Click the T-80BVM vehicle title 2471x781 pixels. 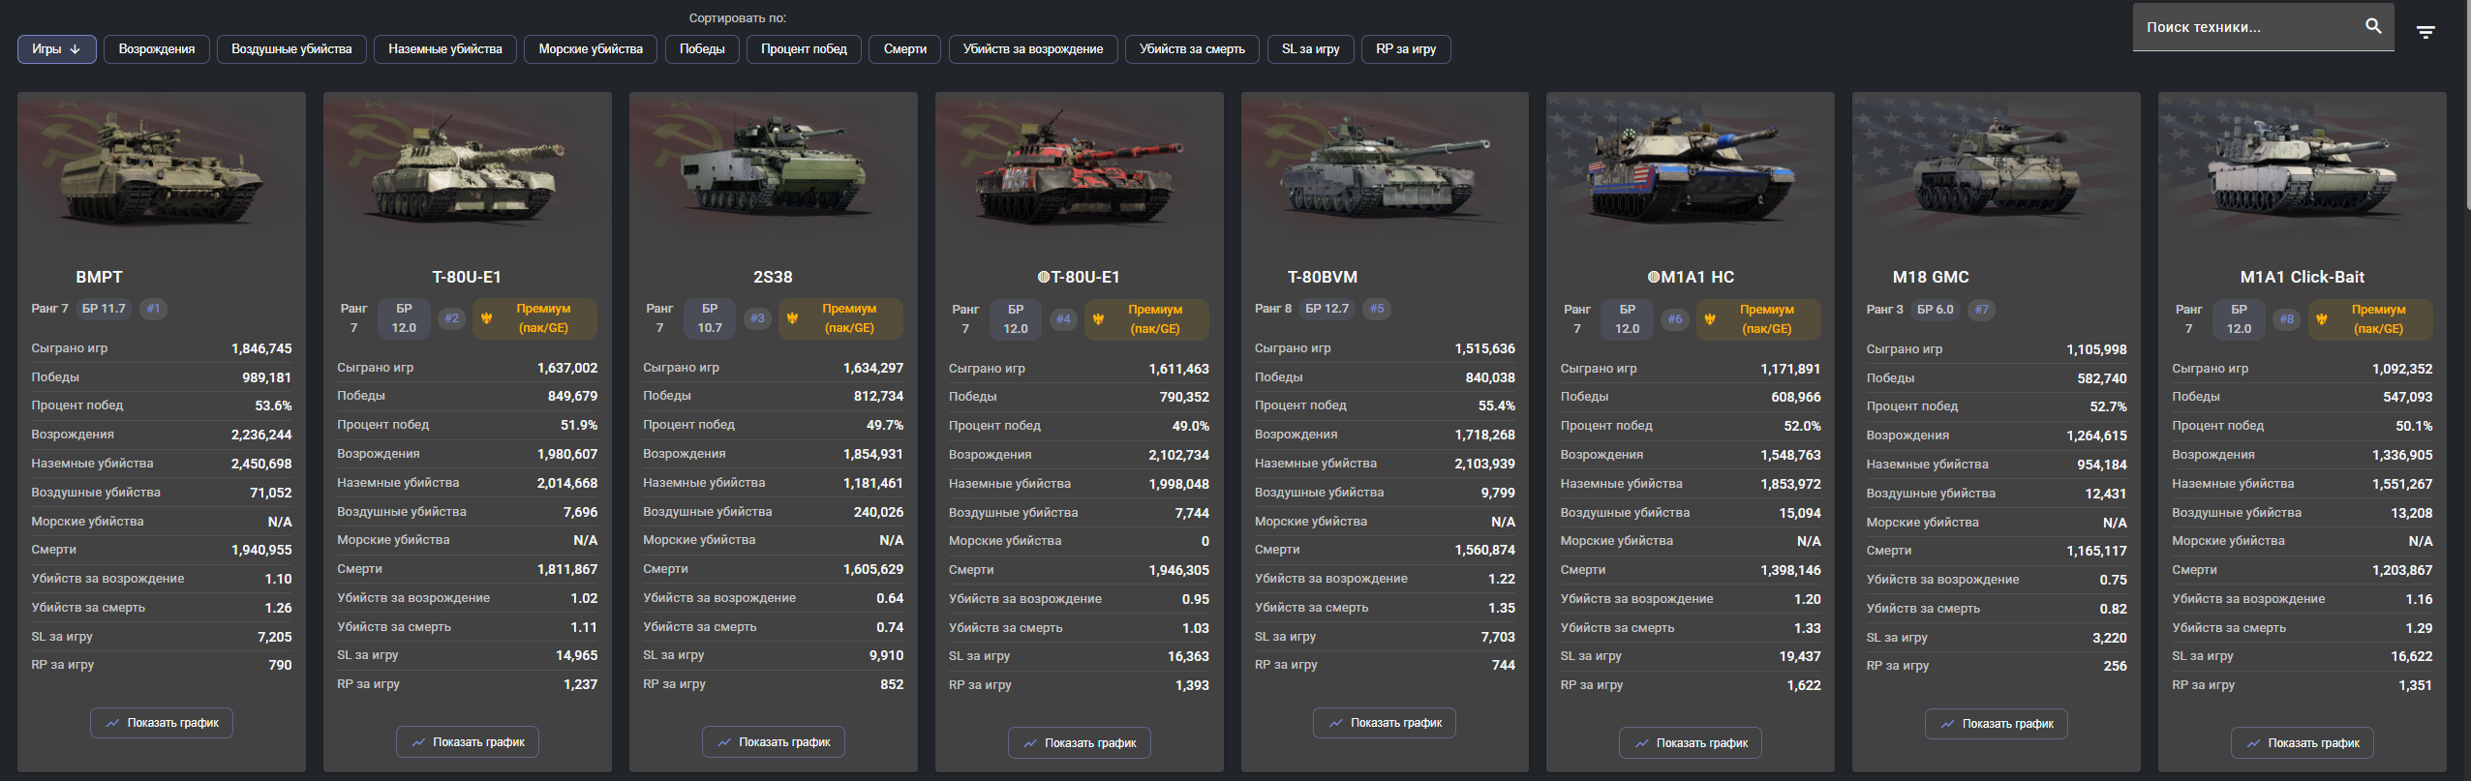(1323, 277)
